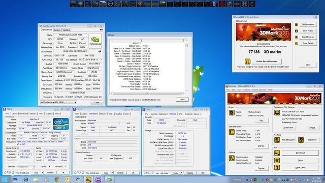
Task: Switch to the Sensors tab in GPU-Z
Action: coord(57,30)
